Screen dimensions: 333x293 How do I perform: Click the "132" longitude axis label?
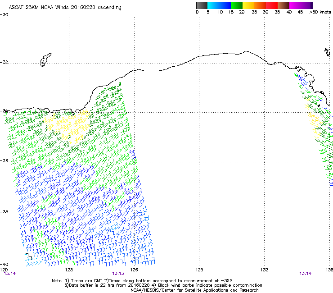(264, 270)
